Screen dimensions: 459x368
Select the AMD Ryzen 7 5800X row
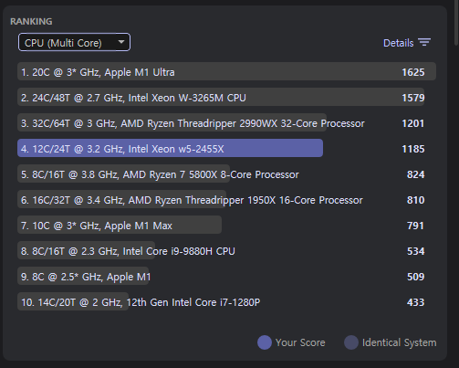click(x=226, y=174)
